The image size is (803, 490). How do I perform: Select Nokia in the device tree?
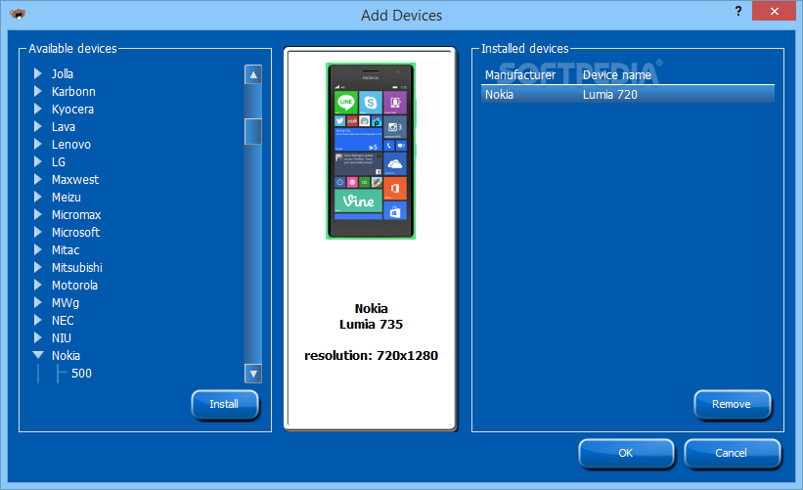(x=66, y=355)
